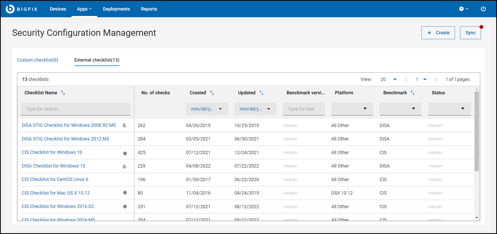Screen dimensions: 497x234
Task: Click the BigFix logo icon
Action: click(10, 9)
